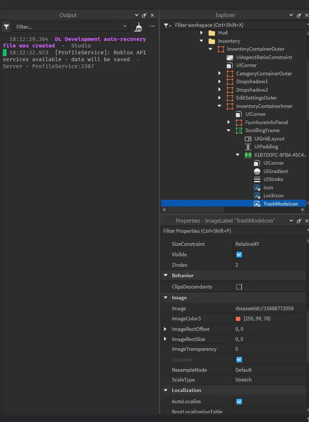Click the FurnitureInfoPanel frame icon

coord(239,123)
